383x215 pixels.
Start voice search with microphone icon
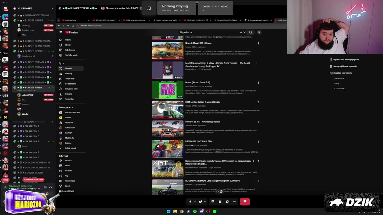259,32
